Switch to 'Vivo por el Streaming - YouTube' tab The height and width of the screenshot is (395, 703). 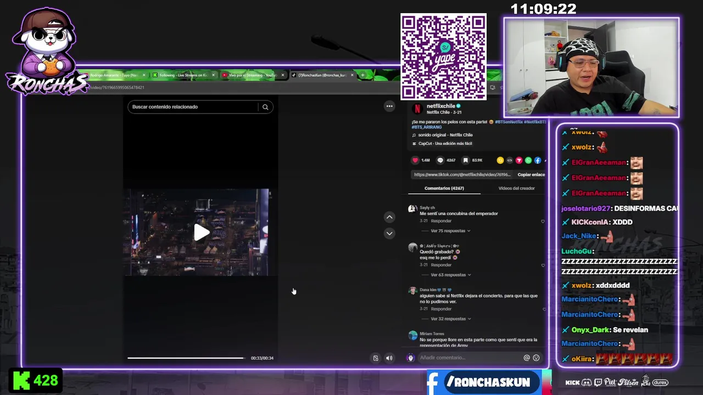tap(252, 75)
